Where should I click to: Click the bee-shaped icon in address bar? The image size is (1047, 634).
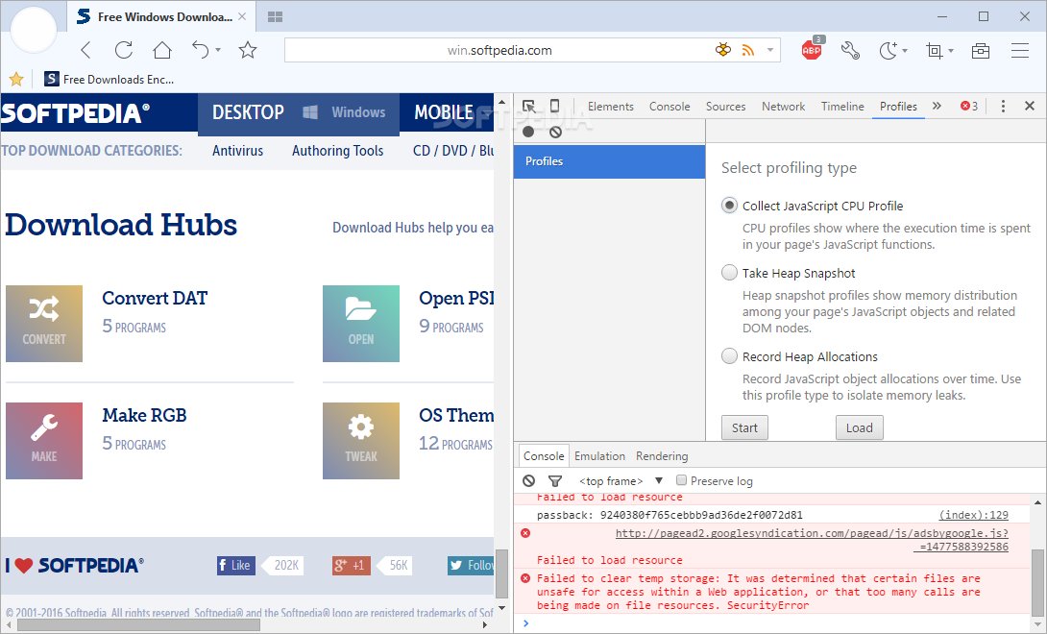(x=723, y=49)
